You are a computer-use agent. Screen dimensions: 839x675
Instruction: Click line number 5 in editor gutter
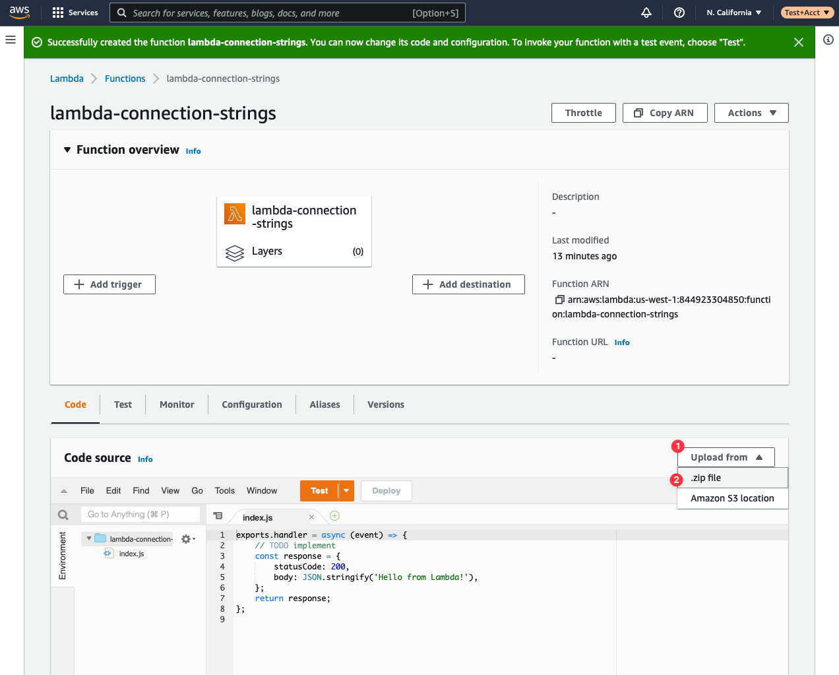coord(222,577)
